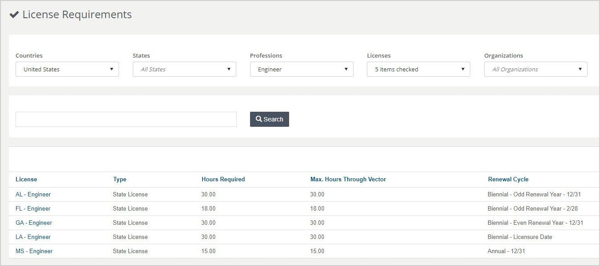Image resolution: width=600 pixels, height=266 pixels.
Task: Select the 'Biennial - Licensure Date' cell
Action: pyautogui.click(x=520, y=237)
